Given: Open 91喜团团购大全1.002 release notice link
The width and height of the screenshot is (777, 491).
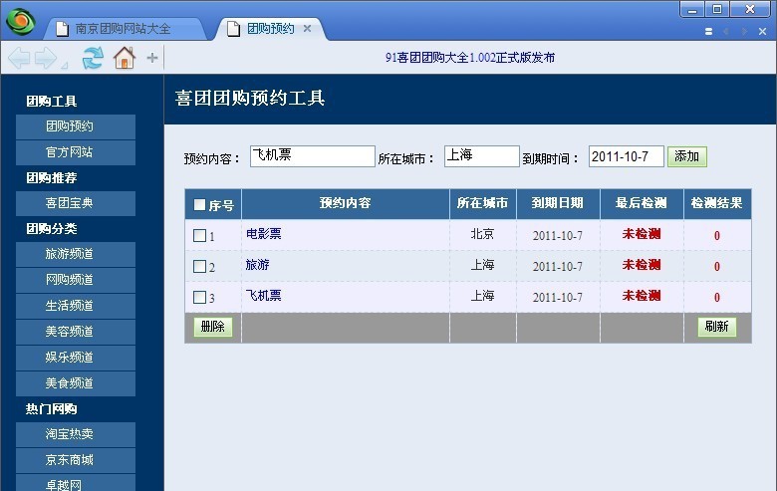Looking at the screenshot, I should click(470, 58).
